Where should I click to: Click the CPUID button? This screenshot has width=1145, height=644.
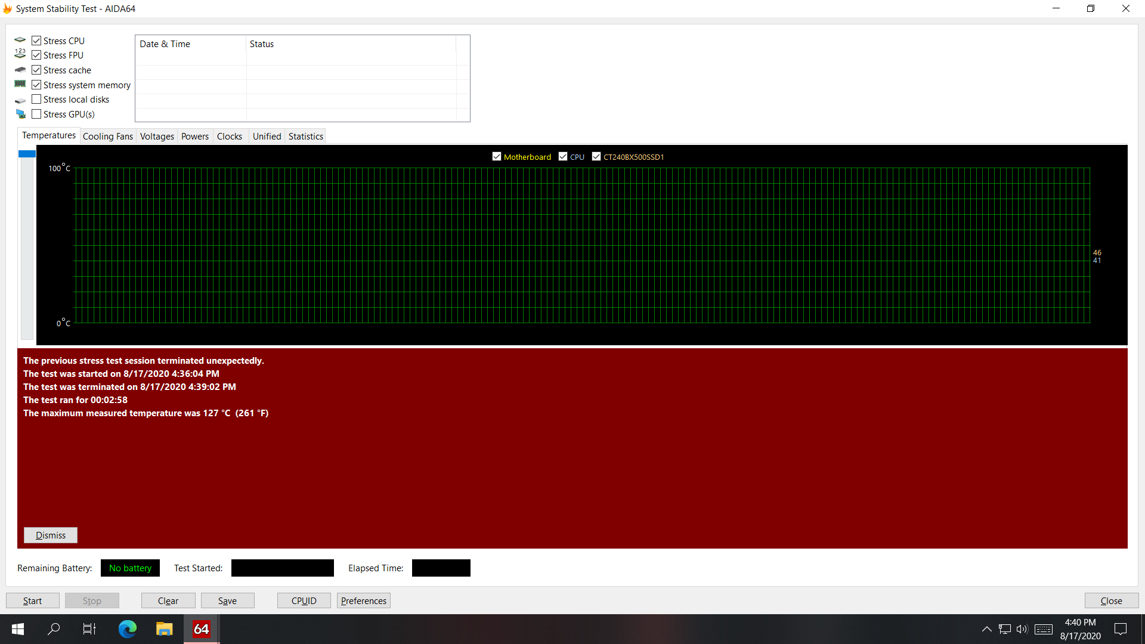[x=304, y=600]
